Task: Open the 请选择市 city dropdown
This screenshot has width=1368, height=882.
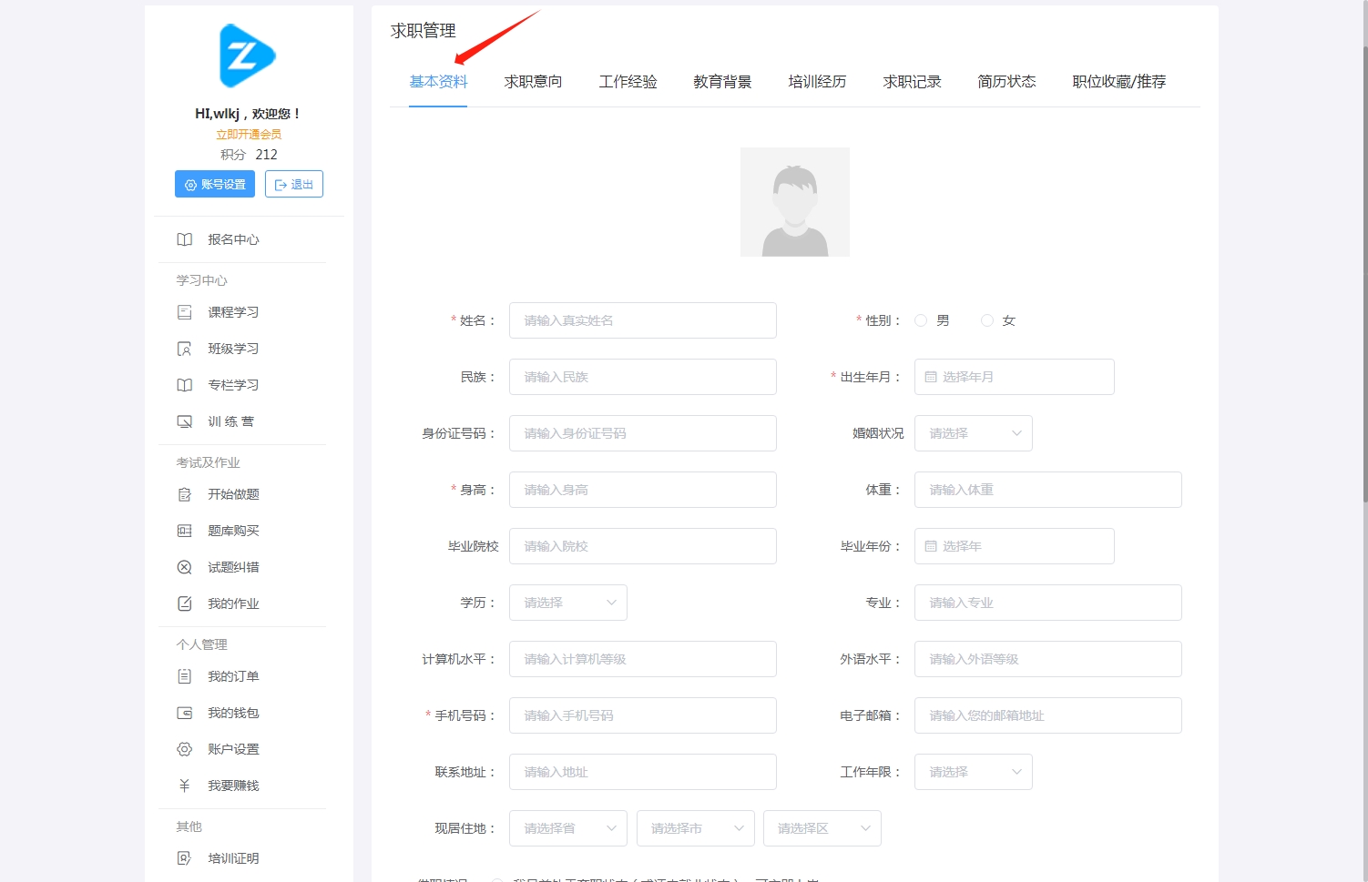Action: [x=696, y=828]
